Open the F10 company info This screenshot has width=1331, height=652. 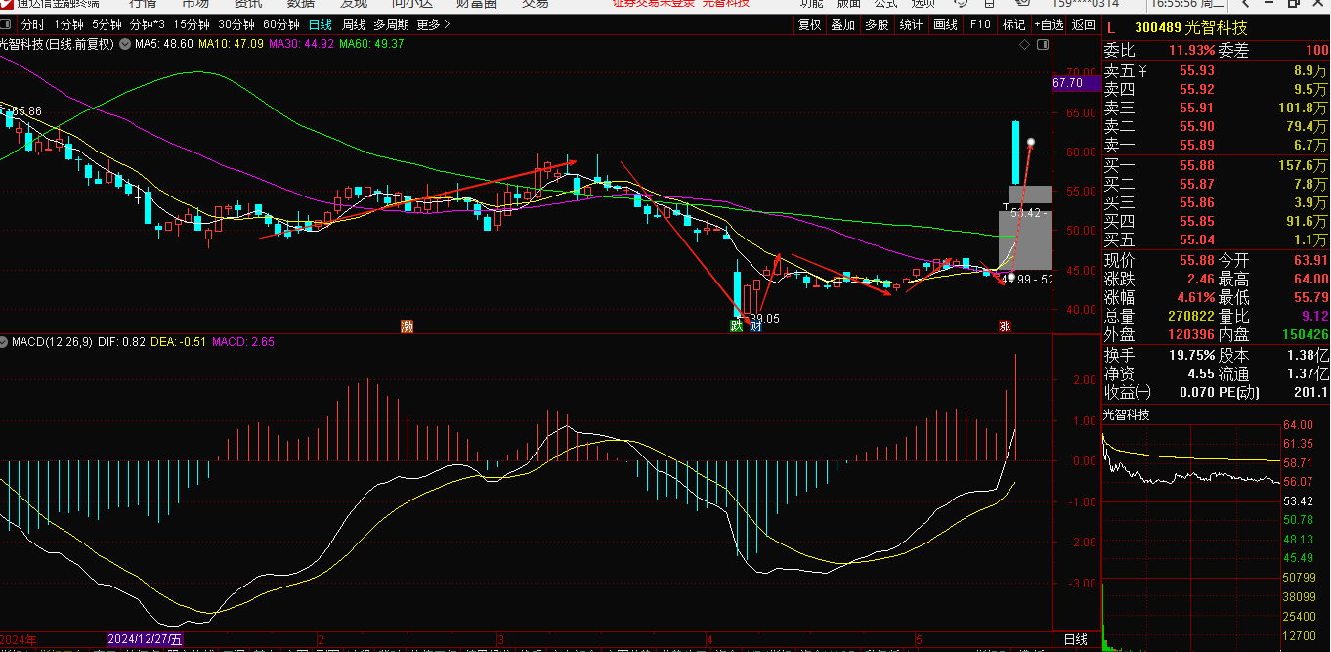(980, 24)
